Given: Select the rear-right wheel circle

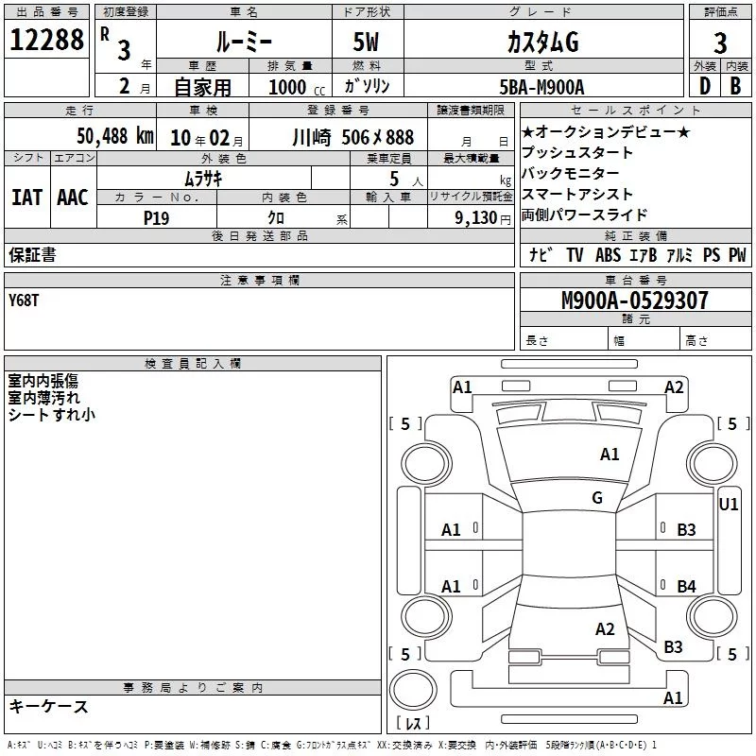Looking at the screenshot, I should [x=713, y=616].
